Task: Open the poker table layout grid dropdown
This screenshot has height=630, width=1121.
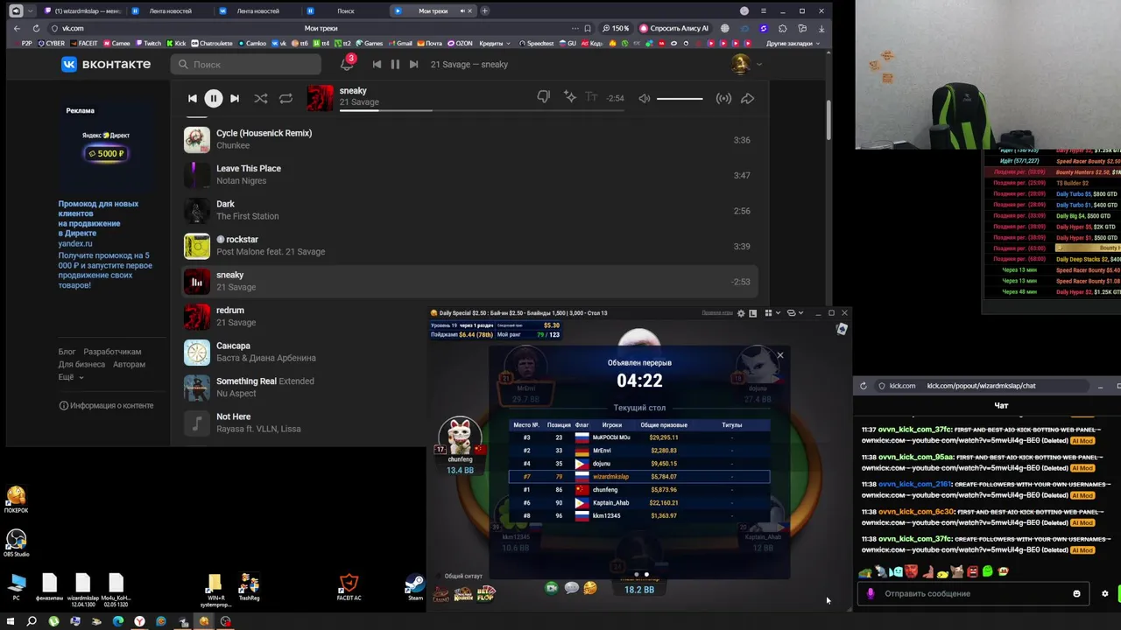Action: tap(772, 312)
